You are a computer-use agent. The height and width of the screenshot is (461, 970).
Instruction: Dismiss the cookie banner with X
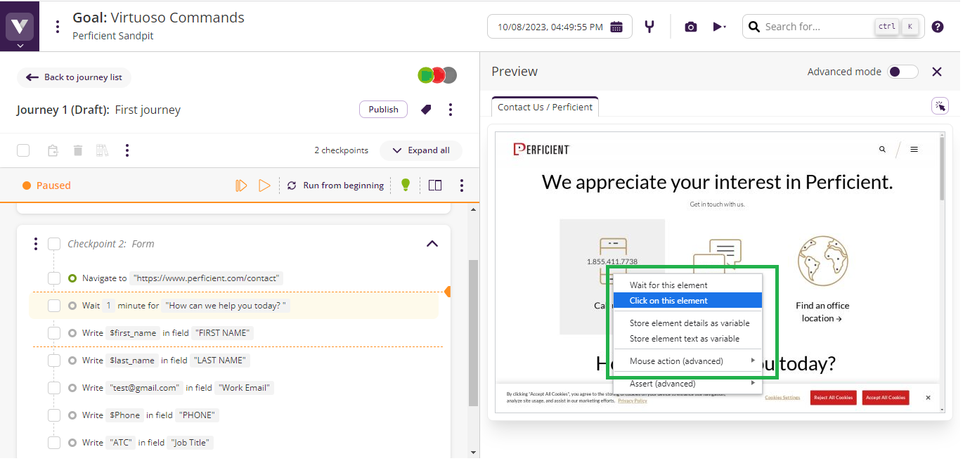[x=928, y=398]
